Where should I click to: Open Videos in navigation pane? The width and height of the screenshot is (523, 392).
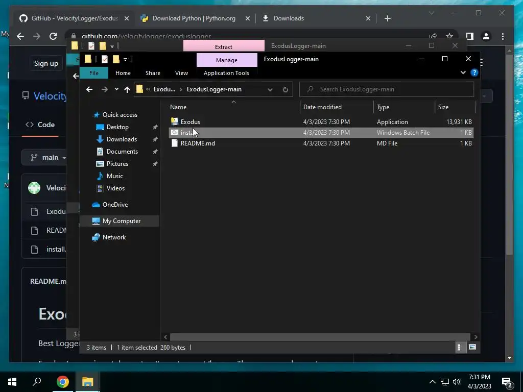(x=115, y=188)
